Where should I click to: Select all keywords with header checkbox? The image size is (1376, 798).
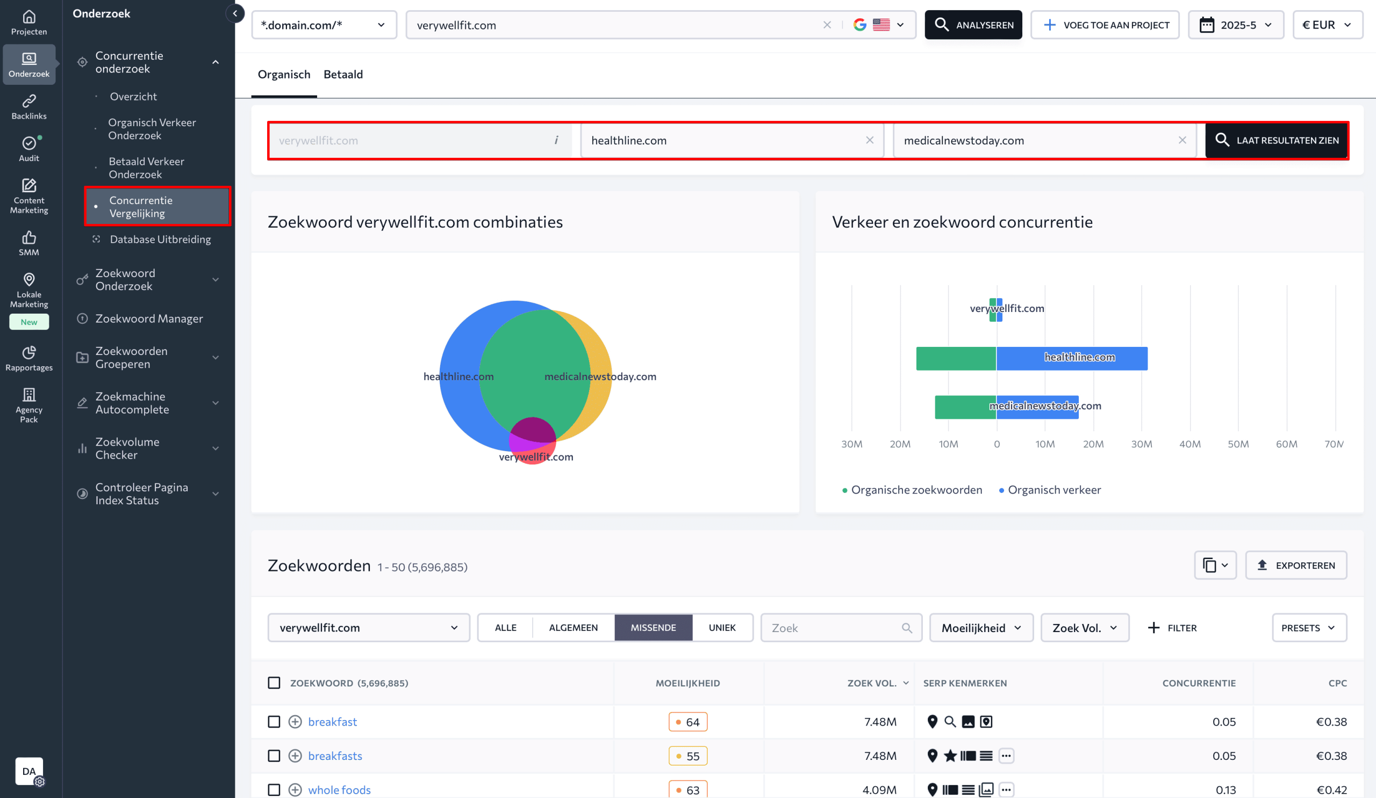(274, 683)
